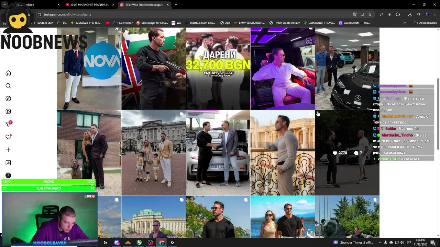The height and width of the screenshot is (247, 440).
Task: Open the couple with dog post
Action: tap(89, 153)
